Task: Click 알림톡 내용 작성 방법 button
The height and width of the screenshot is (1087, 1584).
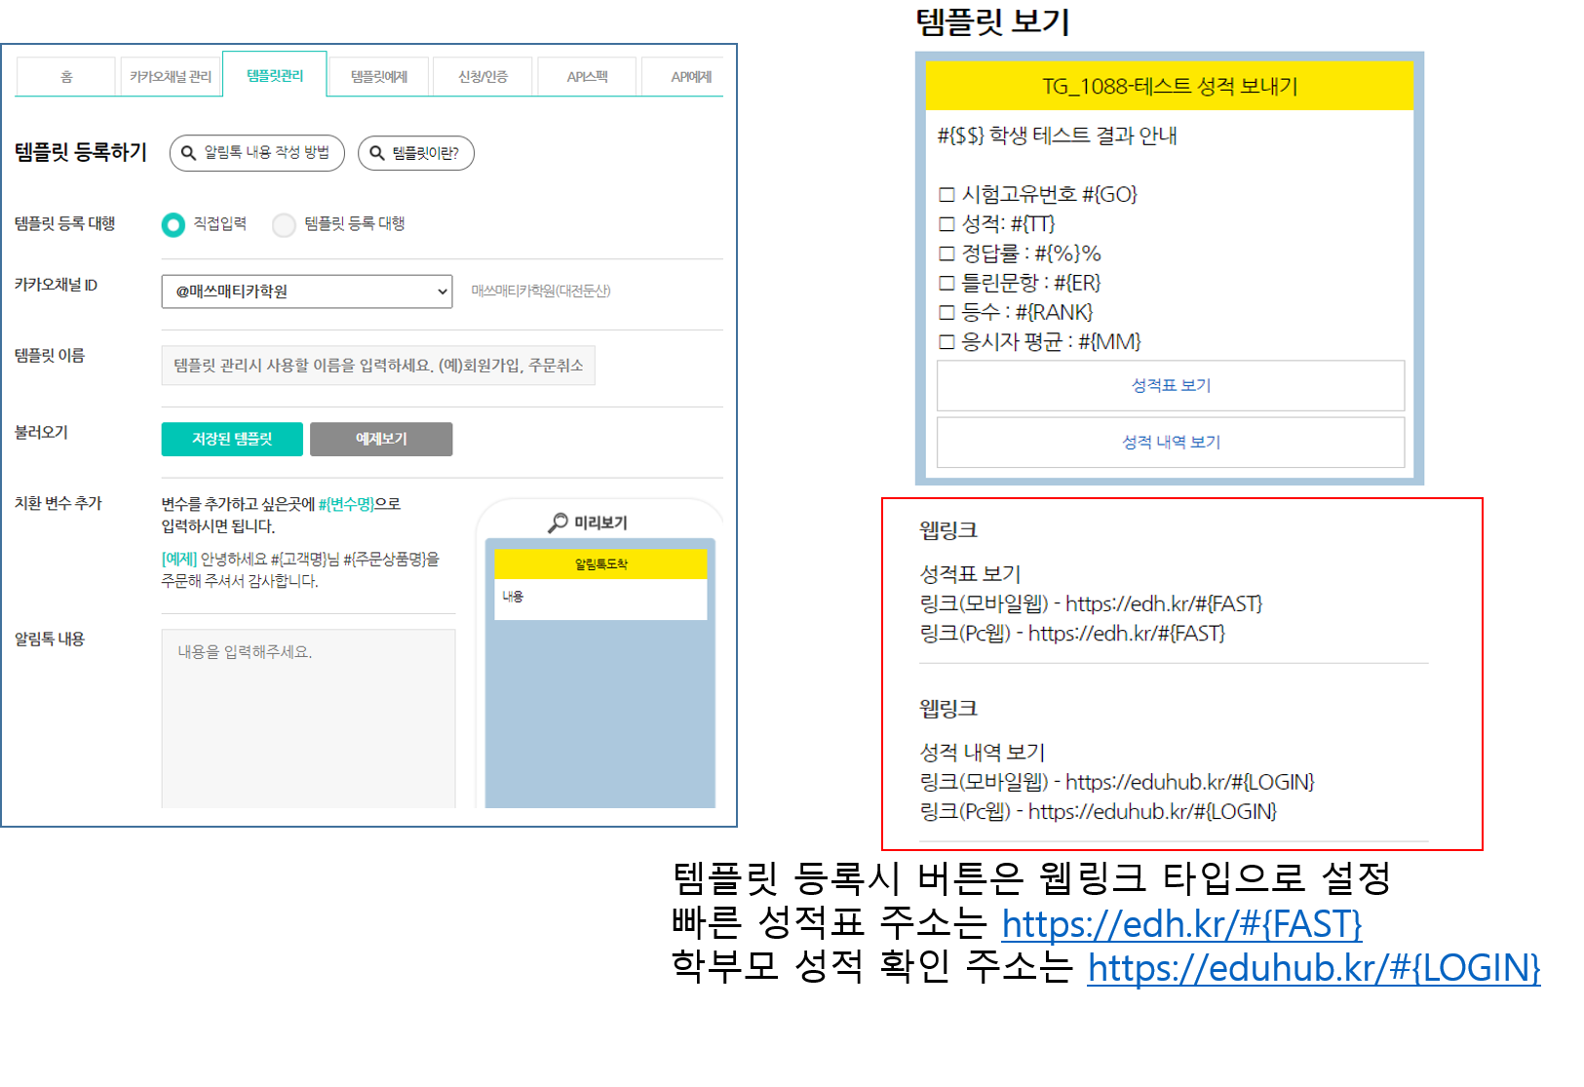Action: [x=257, y=153]
